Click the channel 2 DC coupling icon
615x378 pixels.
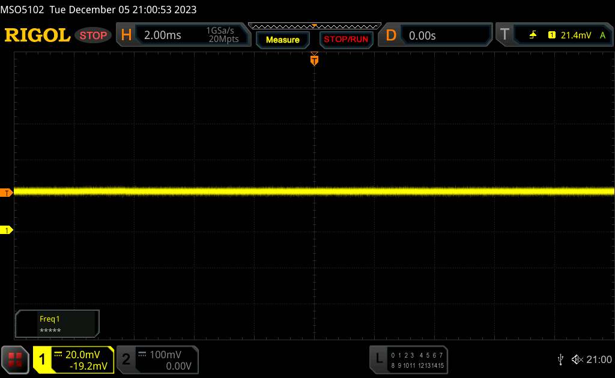(x=142, y=354)
